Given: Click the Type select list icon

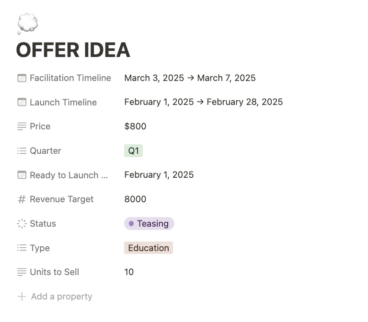Looking at the screenshot, I should point(22,248).
